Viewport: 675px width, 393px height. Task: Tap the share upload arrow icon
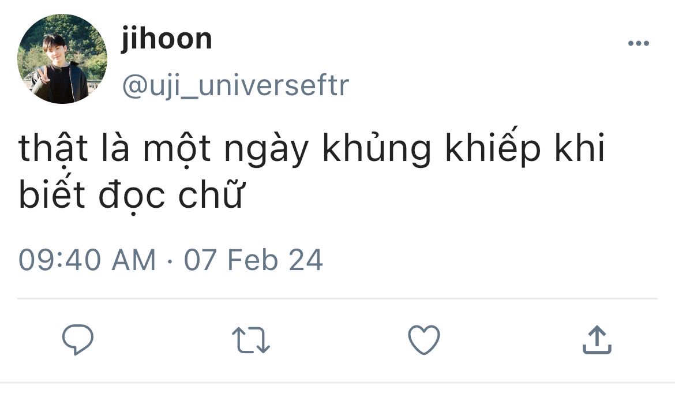tap(597, 339)
